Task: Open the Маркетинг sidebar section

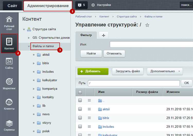Action: tap(9, 84)
